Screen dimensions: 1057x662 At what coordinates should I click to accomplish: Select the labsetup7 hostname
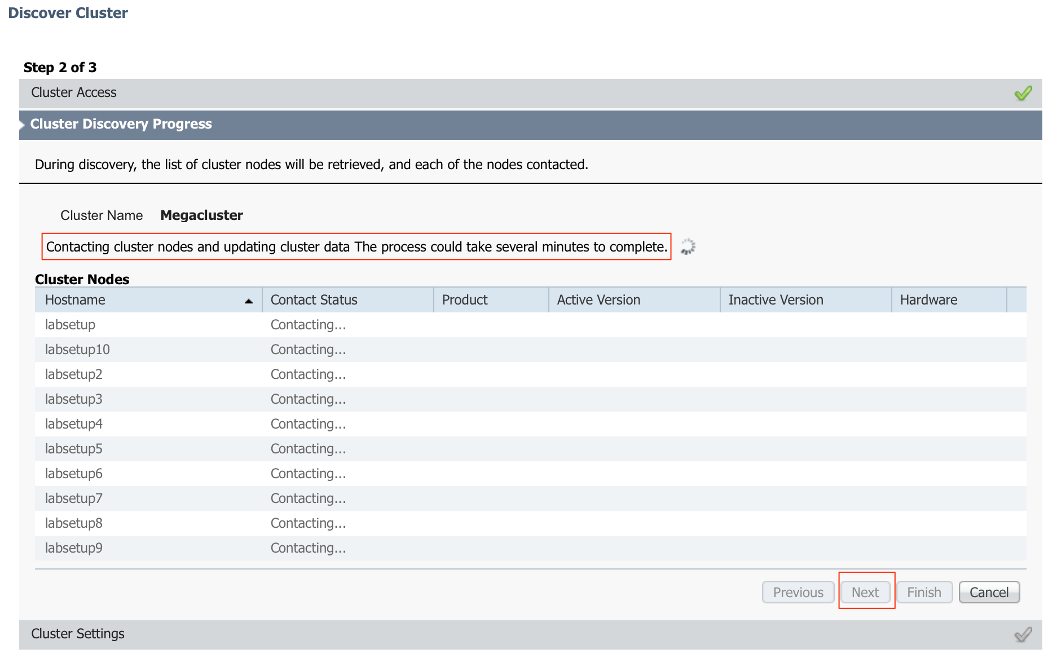(x=74, y=498)
